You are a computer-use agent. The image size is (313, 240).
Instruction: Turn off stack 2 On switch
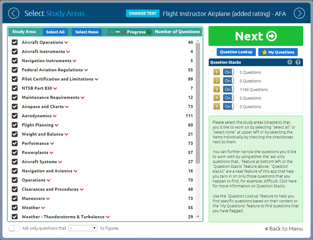228,81
